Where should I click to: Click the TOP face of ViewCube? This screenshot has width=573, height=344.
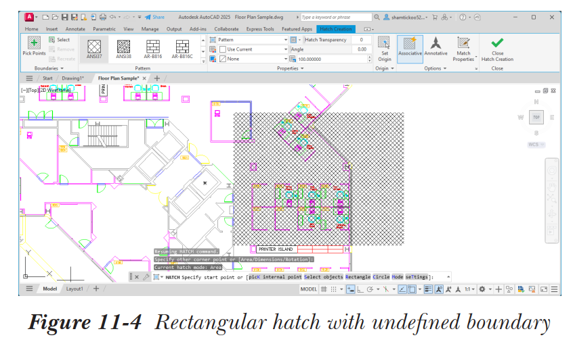tap(536, 117)
